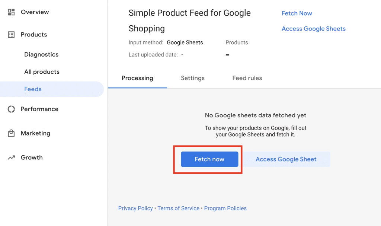
Task: Click the Products count dash
Action: 227,54
